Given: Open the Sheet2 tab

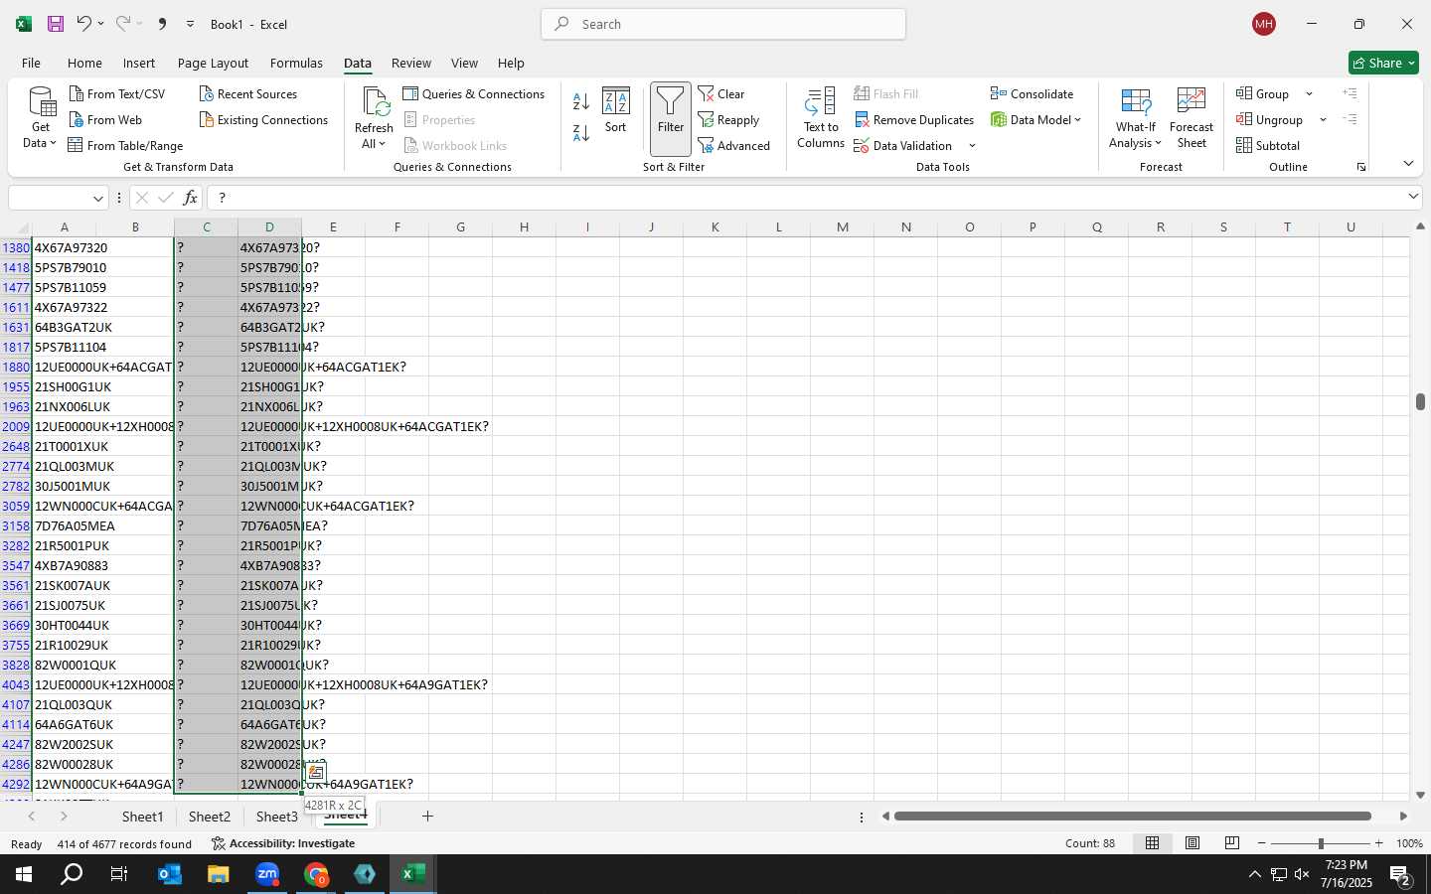Looking at the screenshot, I should [x=210, y=817].
